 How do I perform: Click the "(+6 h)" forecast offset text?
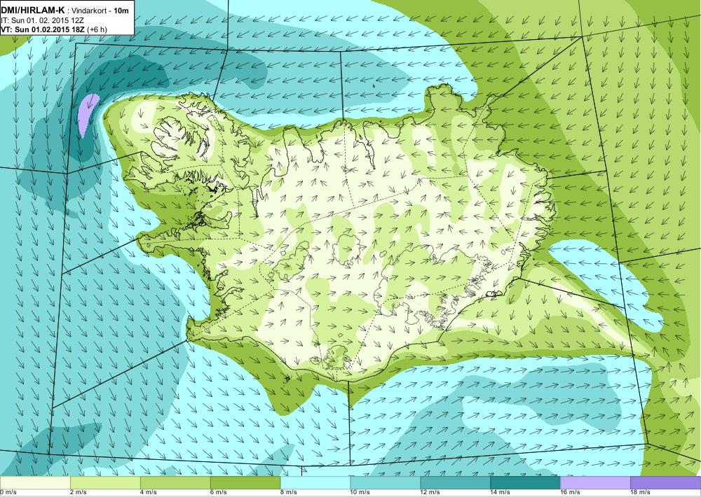[x=97, y=29]
